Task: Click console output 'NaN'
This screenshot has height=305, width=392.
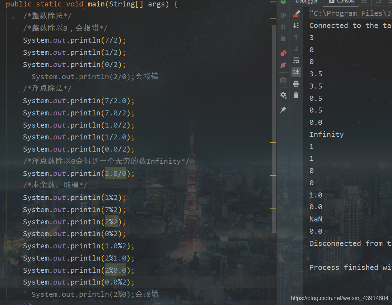Action: click(316, 219)
